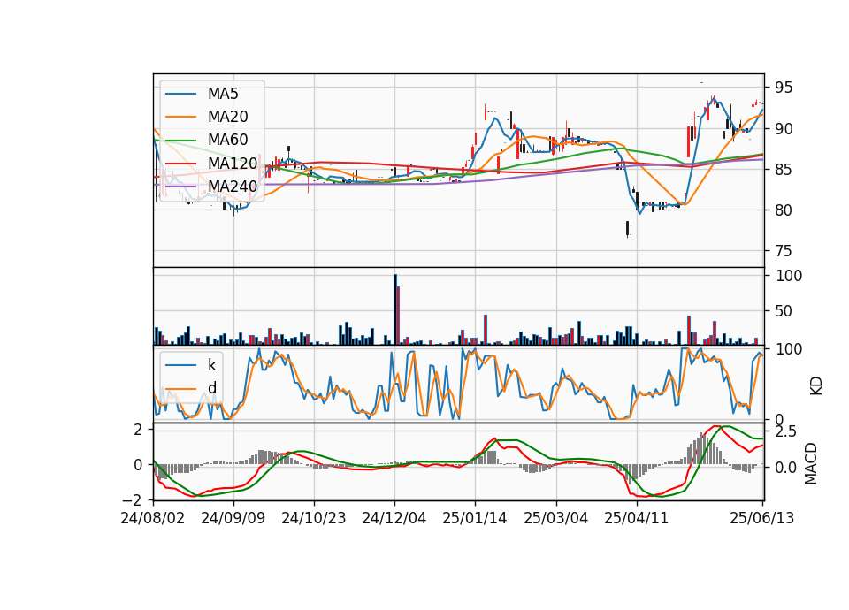Click the KD axis title
Viewport: 849px width, 610px height.
coord(816,385)
